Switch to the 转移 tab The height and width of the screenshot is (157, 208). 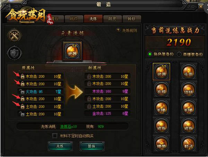coord(132,19)
